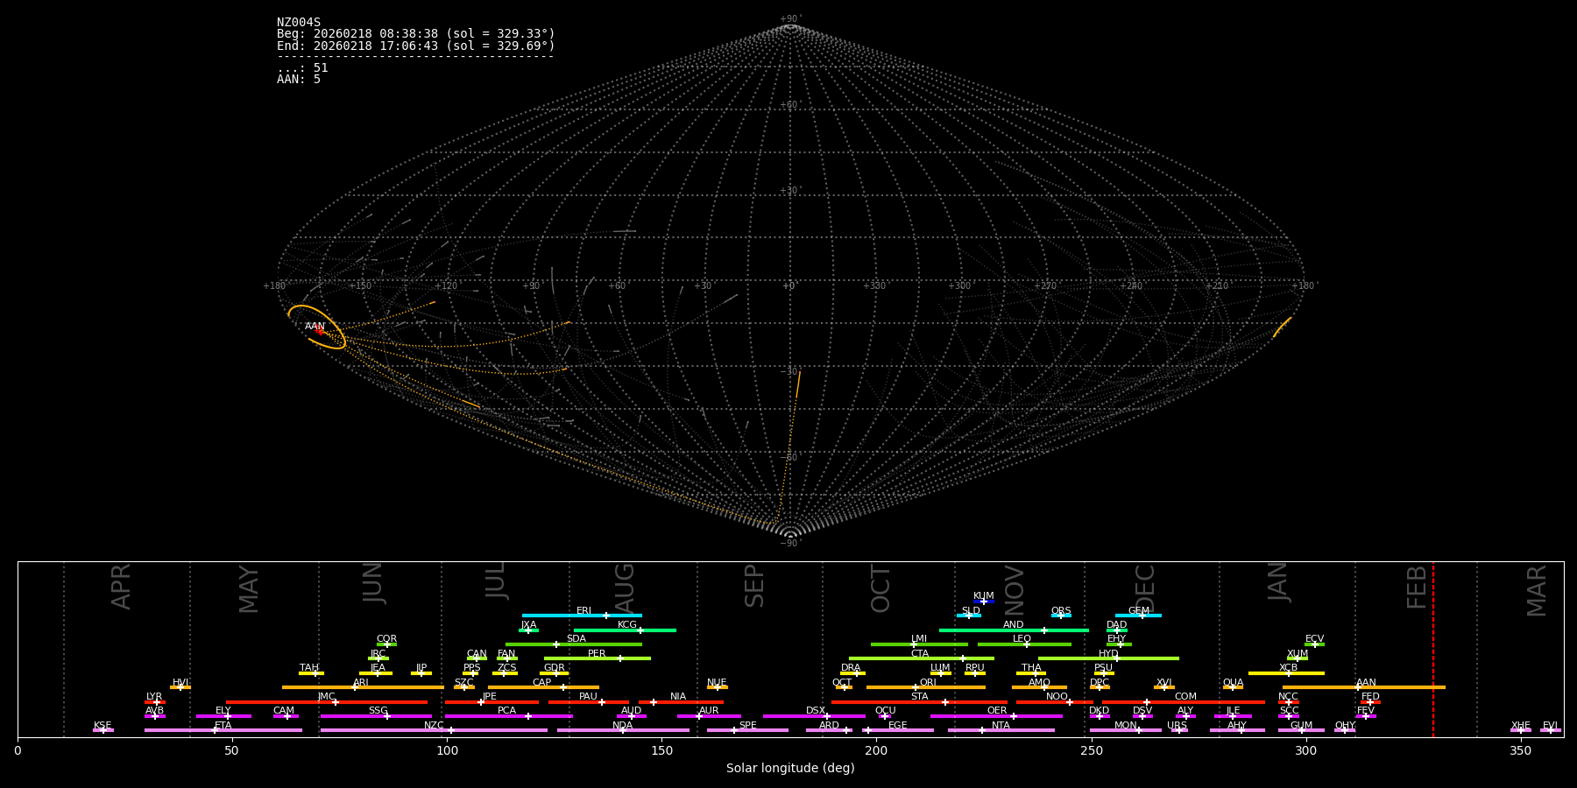Select the QUA shower label

(1233, 683)
